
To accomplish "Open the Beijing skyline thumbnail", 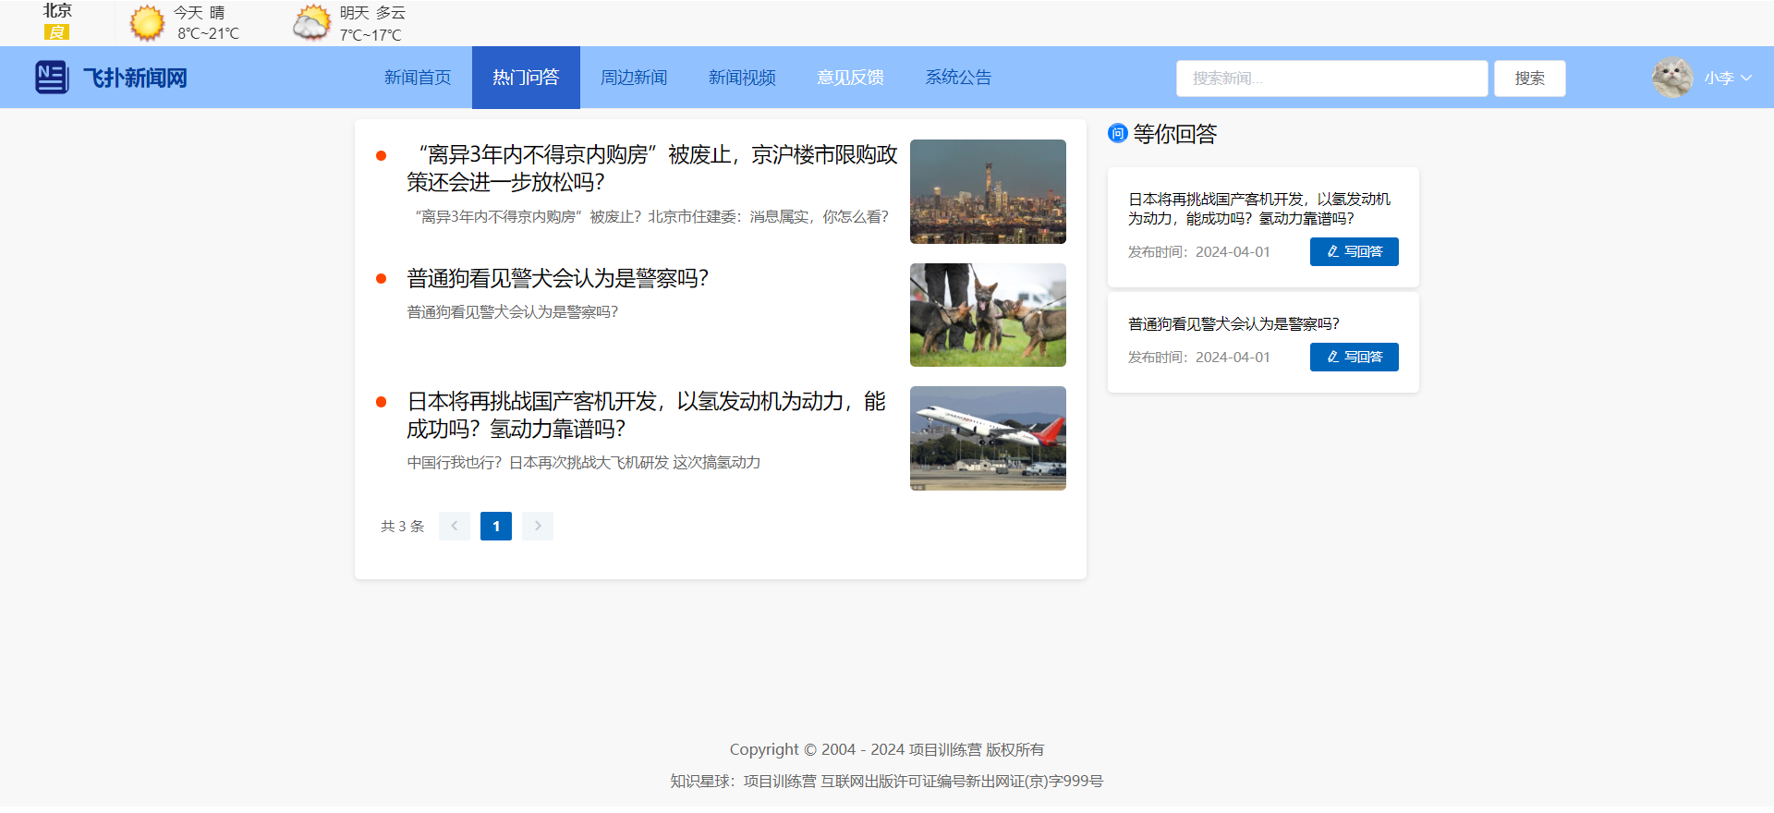I will (988, 191).
